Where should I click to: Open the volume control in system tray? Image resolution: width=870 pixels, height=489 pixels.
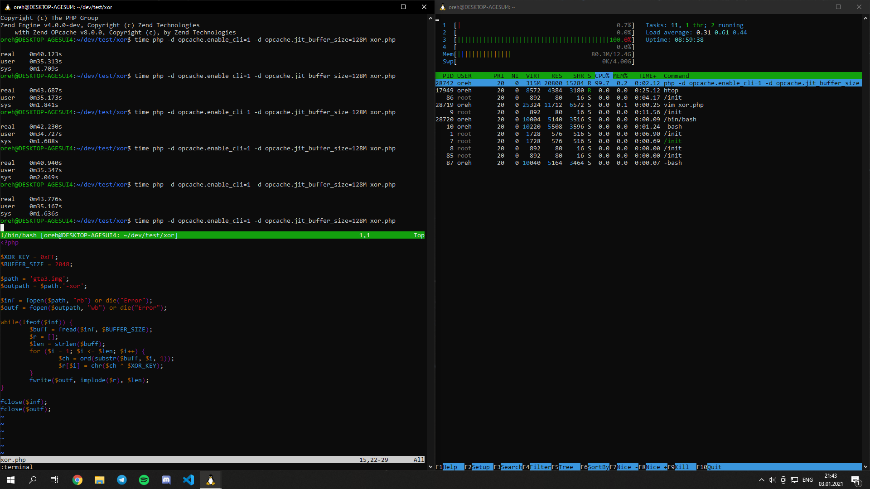click(772, 480)
